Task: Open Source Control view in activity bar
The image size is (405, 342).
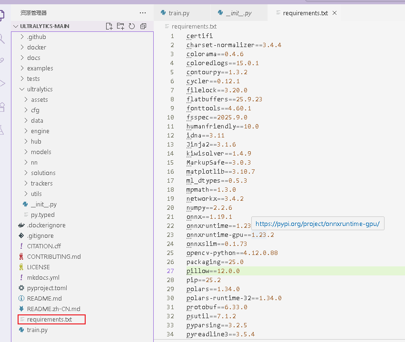Action: coord(2,61)
